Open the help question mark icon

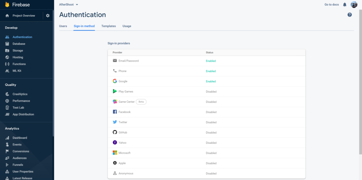pyautogui.click(x=350, y=15)
